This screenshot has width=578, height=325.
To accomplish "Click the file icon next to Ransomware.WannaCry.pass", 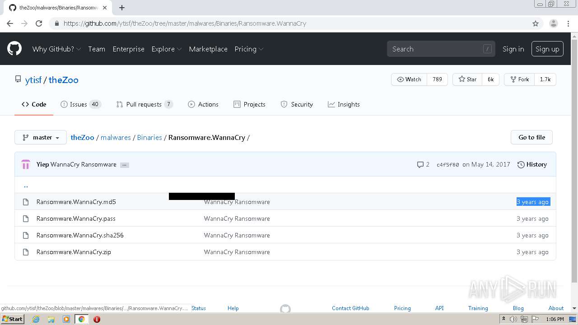I will pos(26,218).
